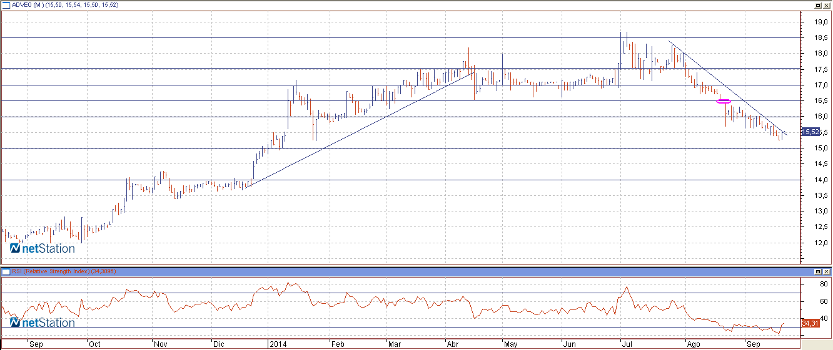Close the RSI indicator panel

[826, 272]
